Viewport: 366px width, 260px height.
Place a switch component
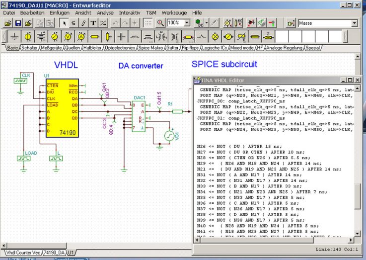click(201, 36)
